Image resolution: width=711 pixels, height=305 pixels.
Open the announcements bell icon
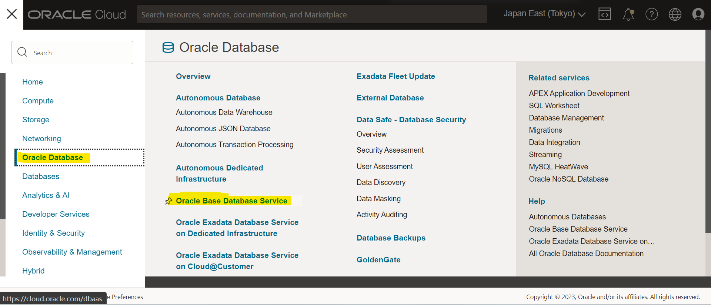pos(628,14)
